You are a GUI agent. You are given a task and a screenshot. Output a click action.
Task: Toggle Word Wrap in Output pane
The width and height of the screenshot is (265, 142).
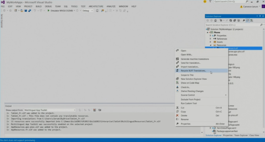click(100, 110)
